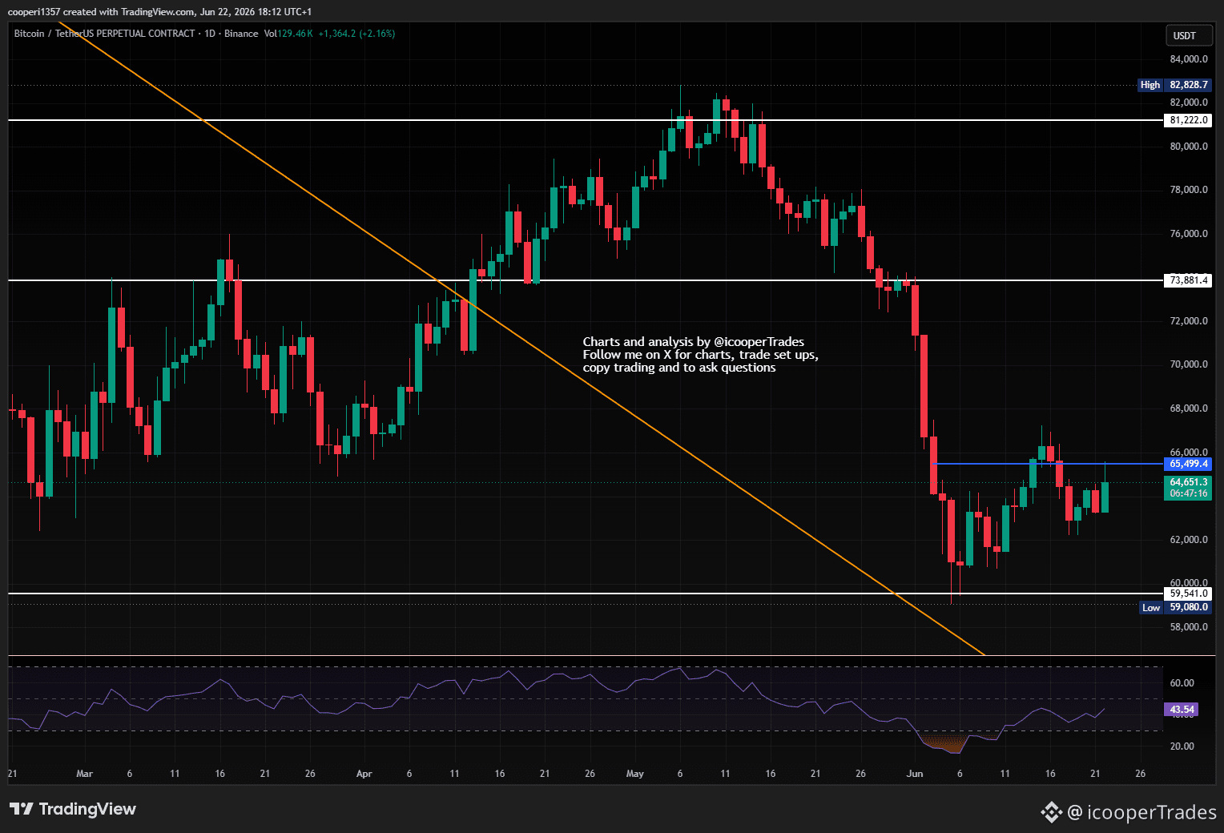Click the Bitcoin / TetherUS PERPETUAL CONTRACT title
1224x833 pixels.
(x=104, y=34)
